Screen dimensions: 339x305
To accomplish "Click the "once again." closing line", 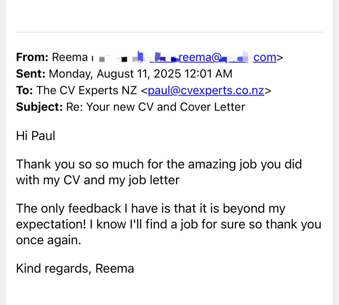I will (x=48, y=240).
